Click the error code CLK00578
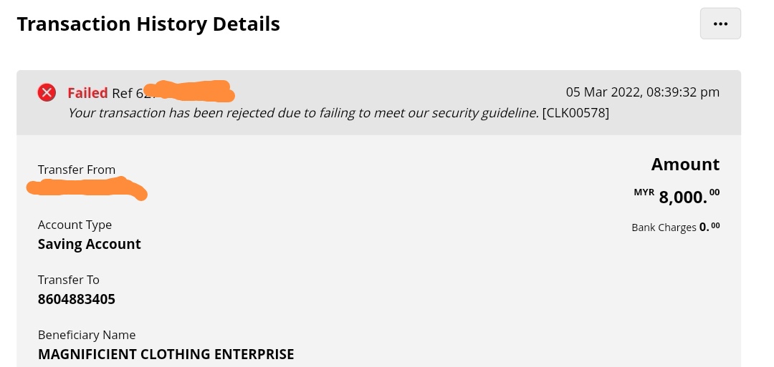 click(576, 113)
